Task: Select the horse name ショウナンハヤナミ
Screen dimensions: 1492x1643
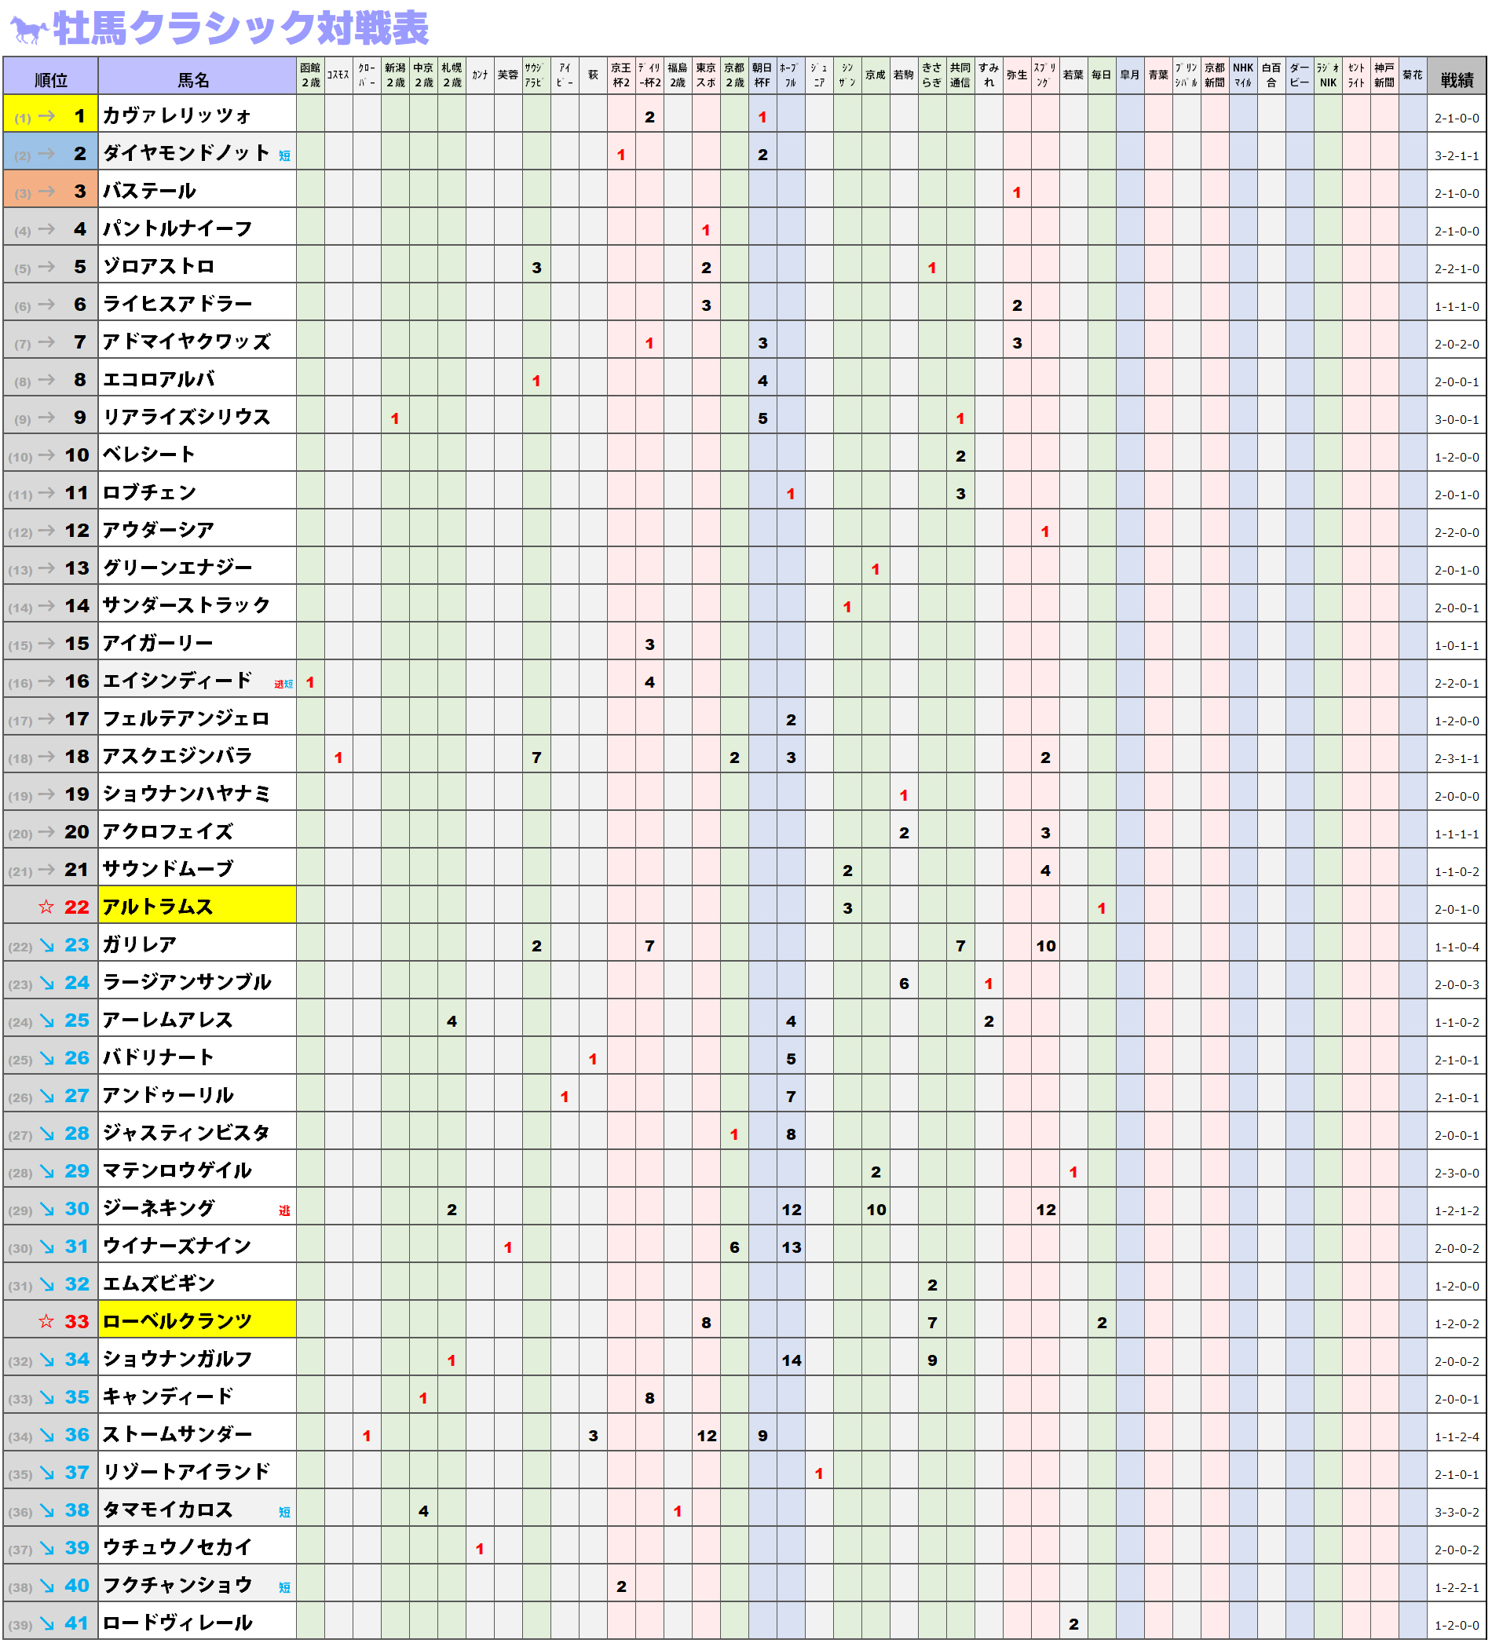Action: pyautogui.click(x=187, y=794)
